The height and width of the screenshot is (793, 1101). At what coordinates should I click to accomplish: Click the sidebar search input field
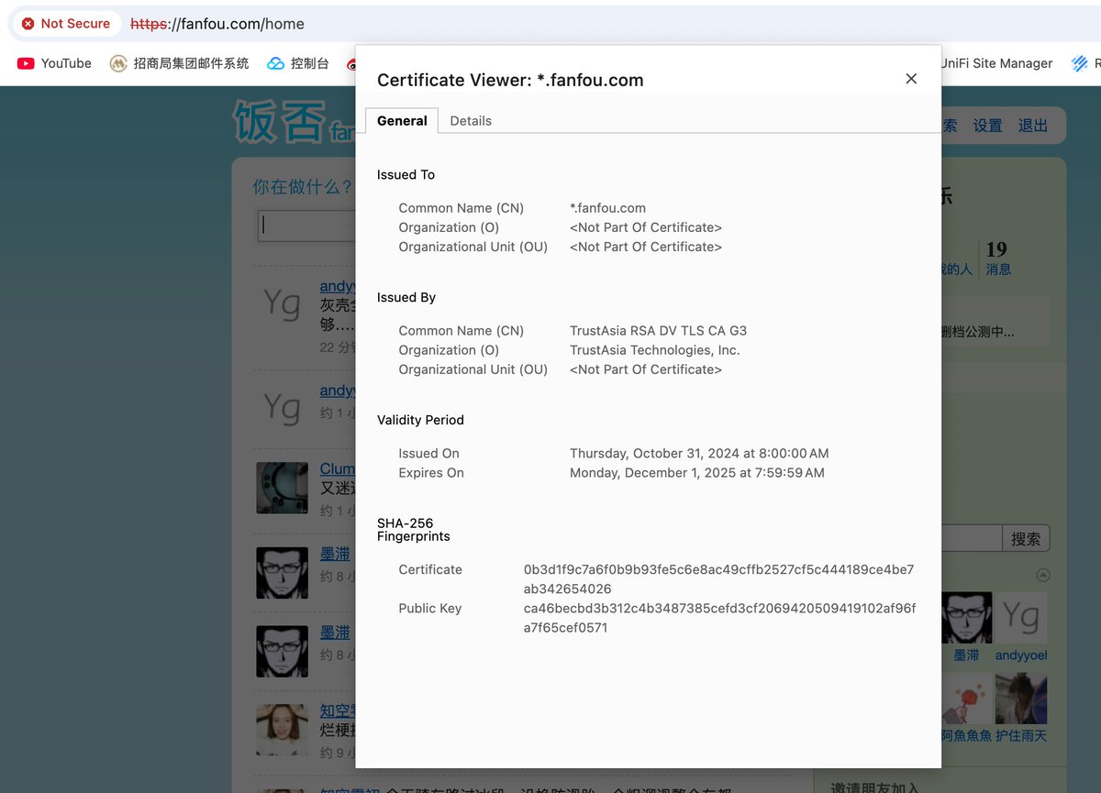pyautogui.click(x=971, y=539)
